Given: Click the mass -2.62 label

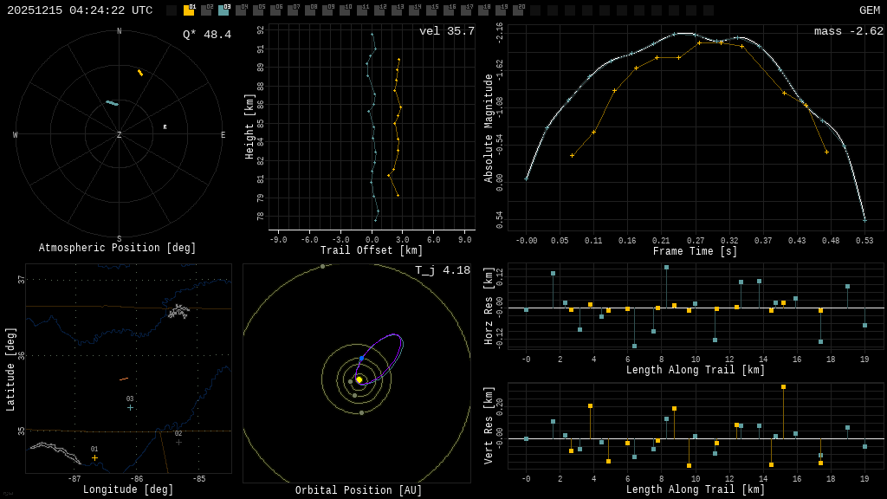Looking at the screenshot, I should coord(849,31).
